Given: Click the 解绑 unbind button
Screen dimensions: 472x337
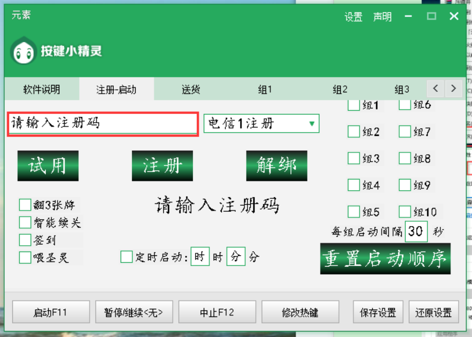Looking at the screenshot, I should [276, 166].
